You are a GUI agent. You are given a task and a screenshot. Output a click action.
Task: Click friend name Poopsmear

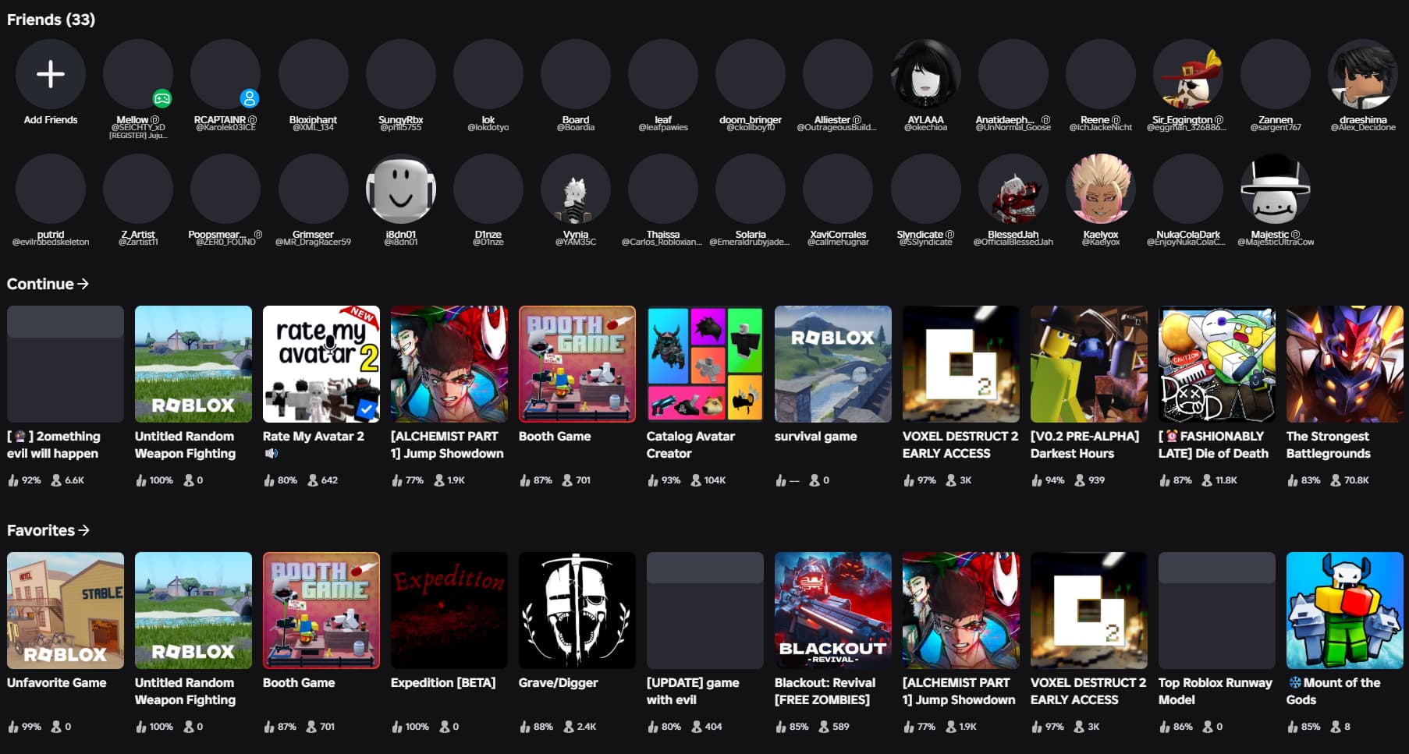(x=217, y=234)
